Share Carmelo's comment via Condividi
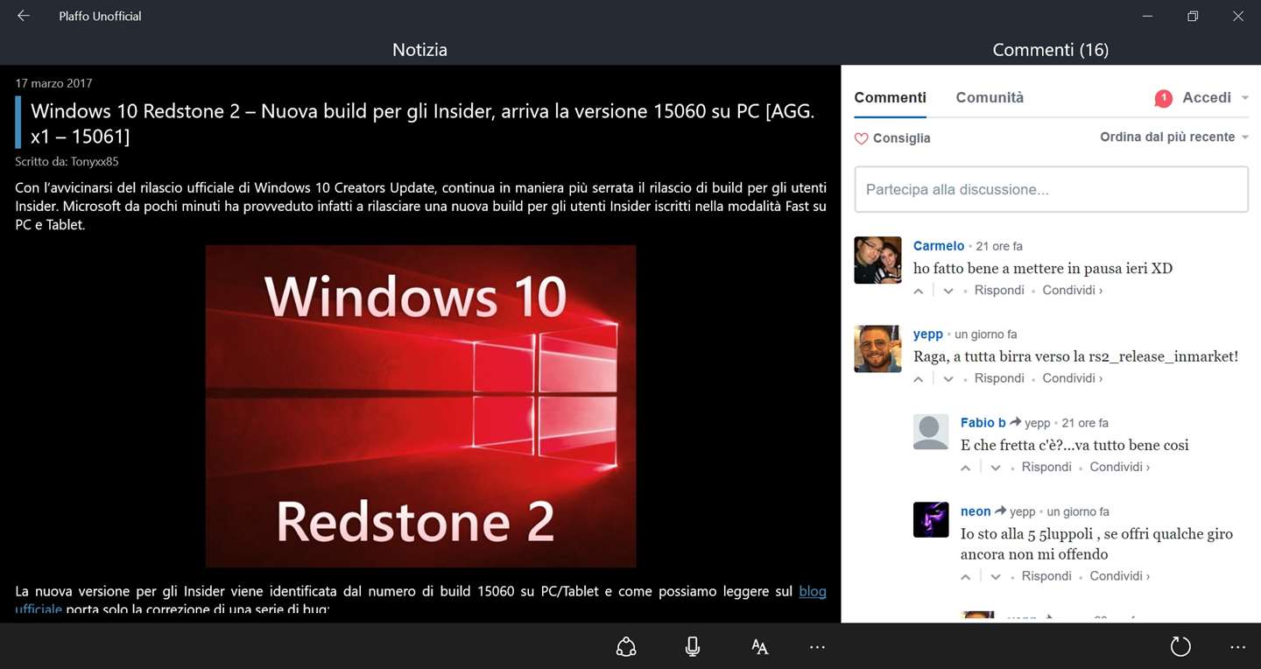This screenshot has height=669, width=1261. click(x=1073, y=290)
